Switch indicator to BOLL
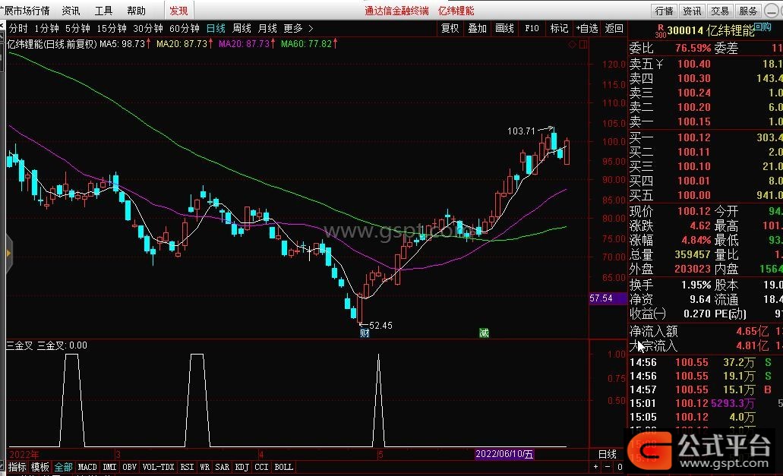 click(x=283, y=467)
